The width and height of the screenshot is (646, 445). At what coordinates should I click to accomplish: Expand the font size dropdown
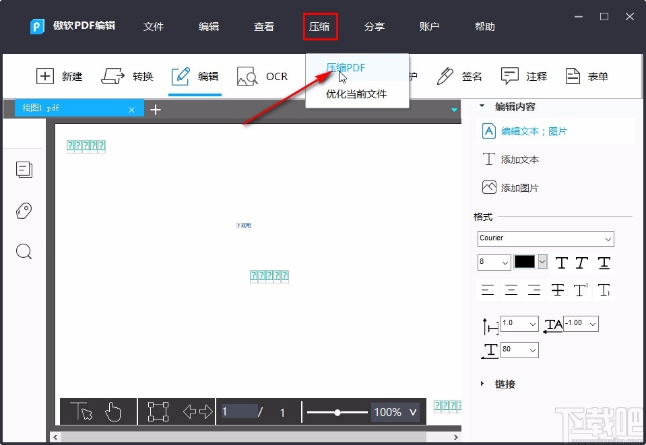coord(505,262)
